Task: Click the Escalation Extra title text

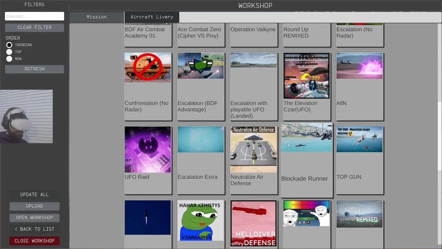Action: pyautogui.click(x=198, y=177)
